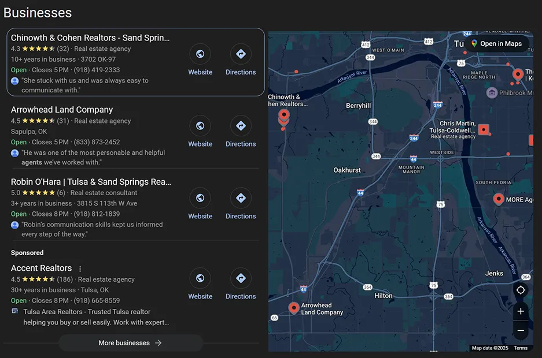Select Arrowhead Land Company map pin
This screenshot has width=542, height=358.
[293, 307]
